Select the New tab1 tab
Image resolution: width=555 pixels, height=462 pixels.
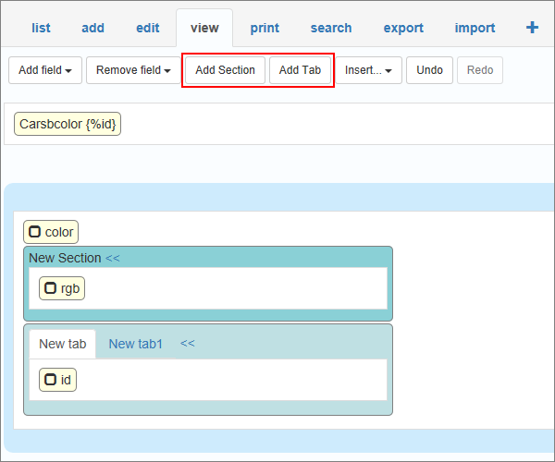coord(136,344)
